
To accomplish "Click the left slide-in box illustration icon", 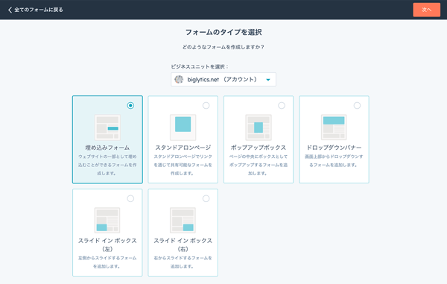I will [107, 220].
